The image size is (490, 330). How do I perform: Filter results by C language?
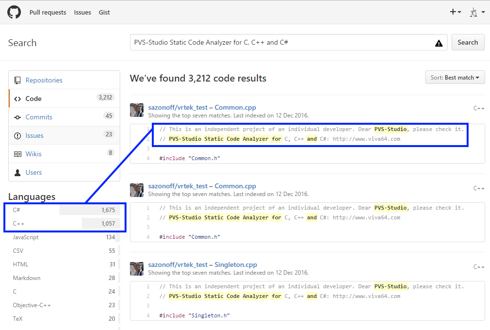64,291
